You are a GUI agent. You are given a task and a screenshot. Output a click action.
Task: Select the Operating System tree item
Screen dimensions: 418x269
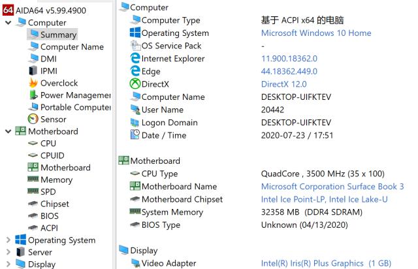point(62,240)
